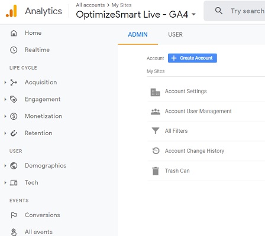The height and width of the screenshot is (236, 265).
Task: Click the EVENTS section heading
Action: pyautogui.click(x=19, y=201)
